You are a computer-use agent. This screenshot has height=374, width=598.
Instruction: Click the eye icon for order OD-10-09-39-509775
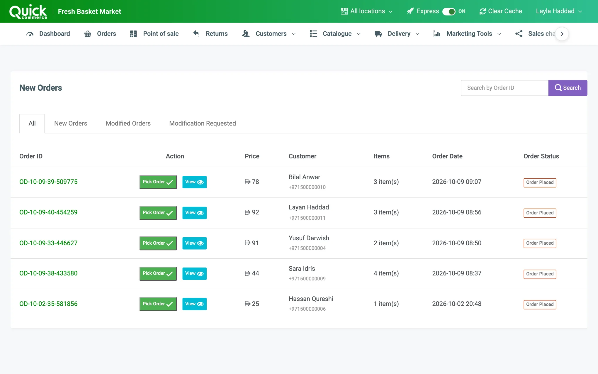(x=200, y=182)
